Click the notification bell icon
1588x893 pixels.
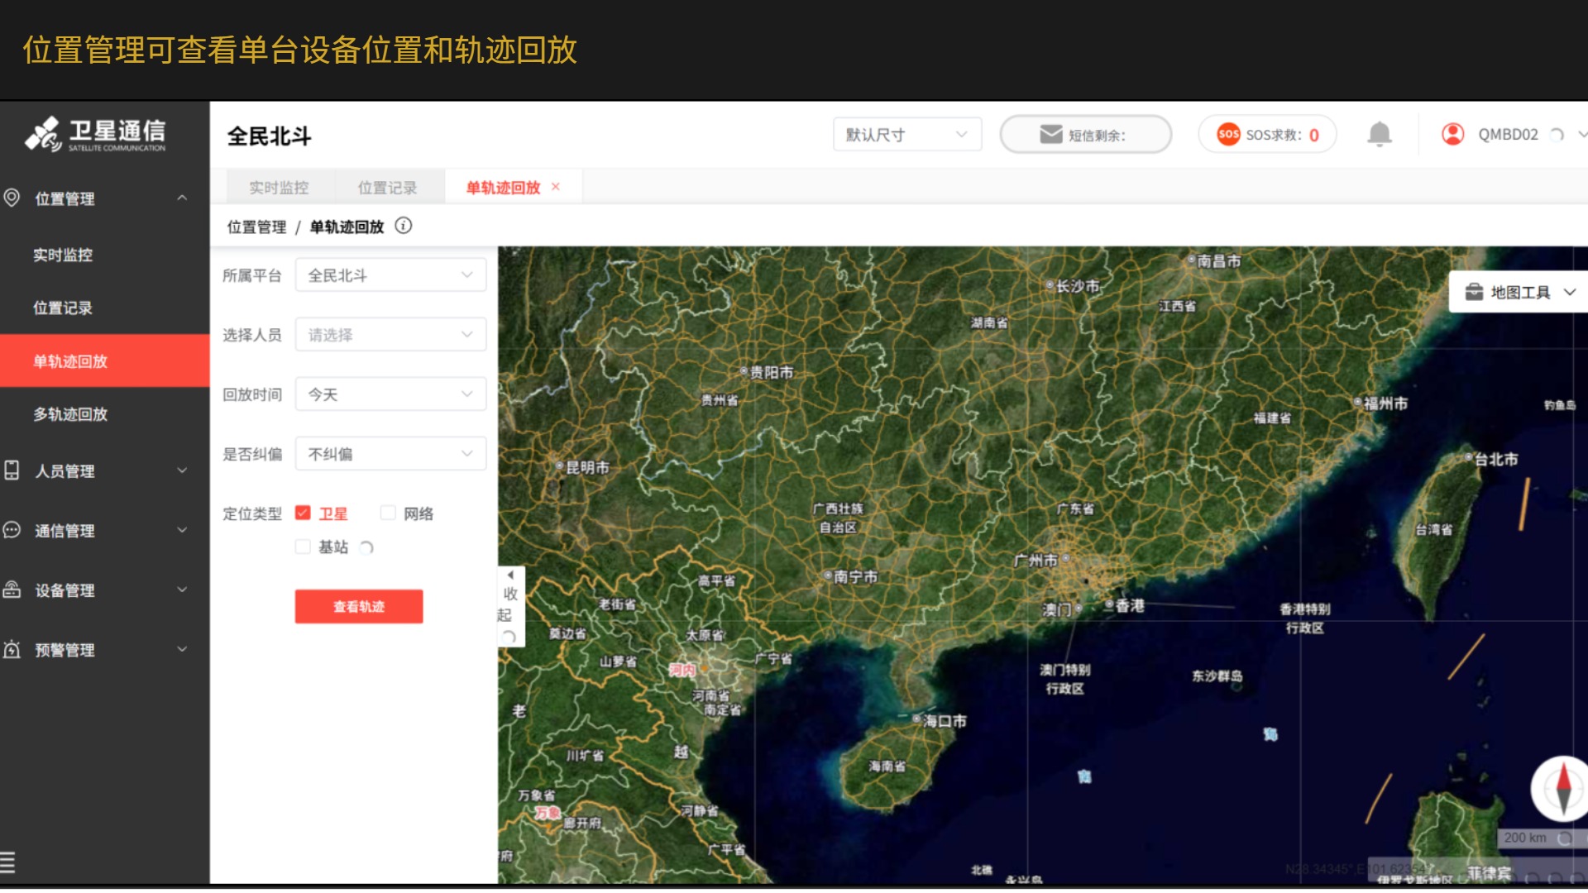tap(1379, 134)
